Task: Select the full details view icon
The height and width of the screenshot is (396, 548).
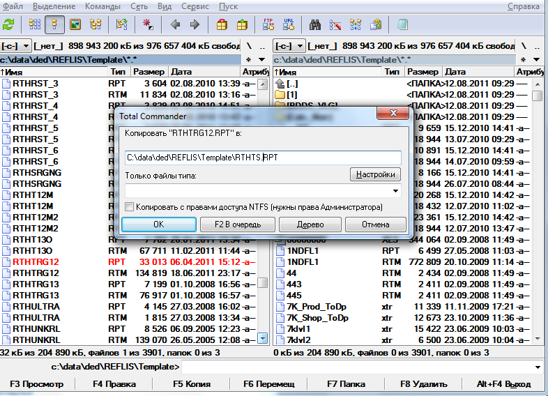Action: click(54, 24)
